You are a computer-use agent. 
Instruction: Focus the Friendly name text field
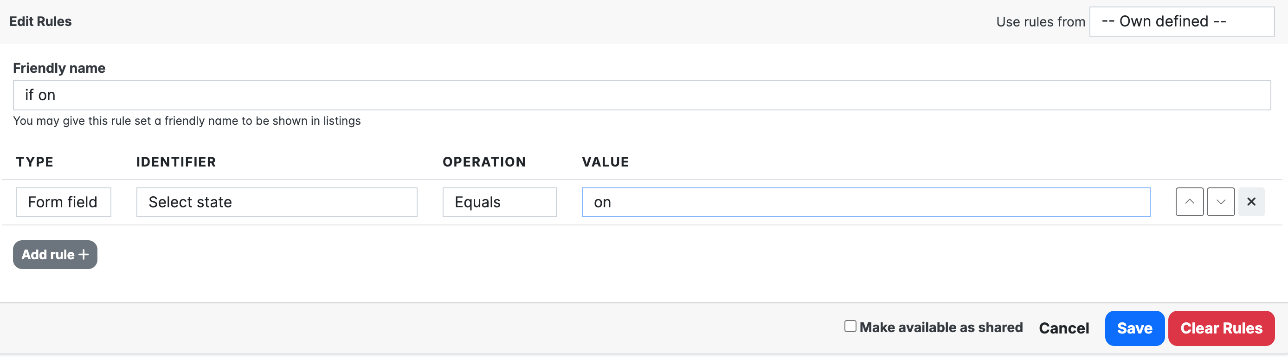(642, 95)
